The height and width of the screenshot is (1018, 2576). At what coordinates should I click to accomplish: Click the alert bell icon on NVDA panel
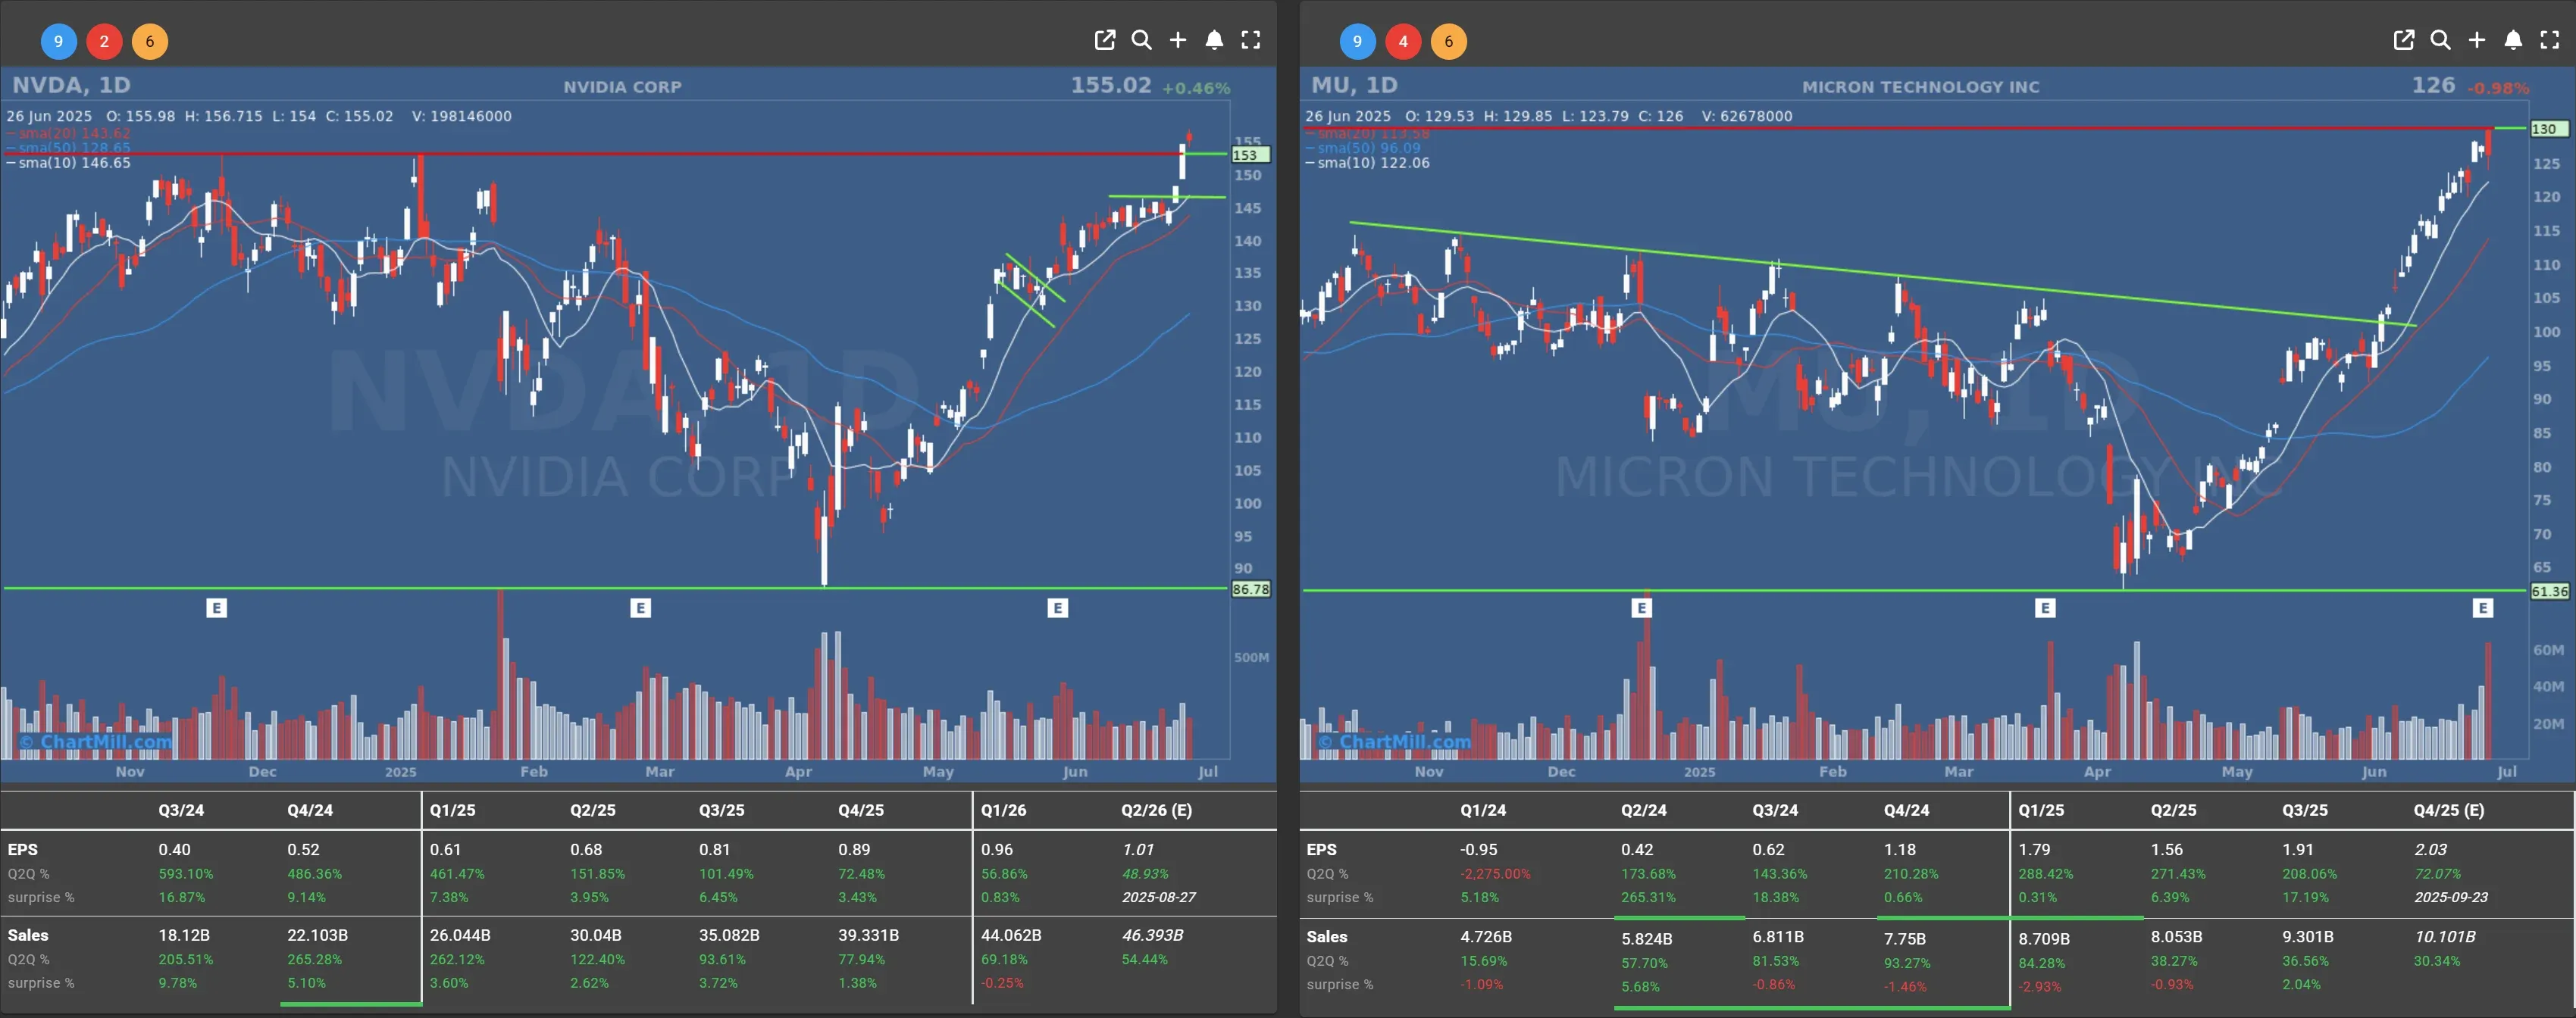(1214, 40)
